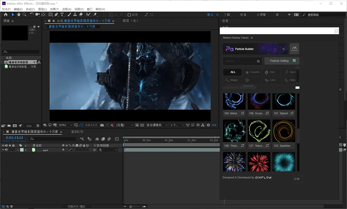Click the snapshot camera icon in viewer

click(102, 125)
